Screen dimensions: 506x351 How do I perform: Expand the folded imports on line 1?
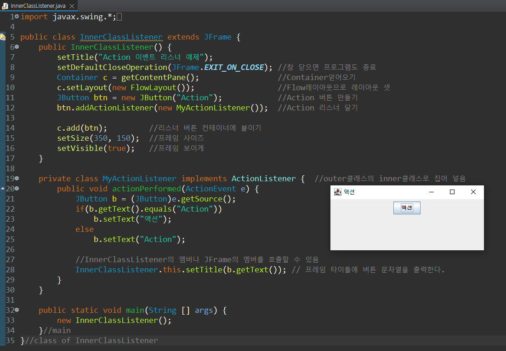(17, 16)
